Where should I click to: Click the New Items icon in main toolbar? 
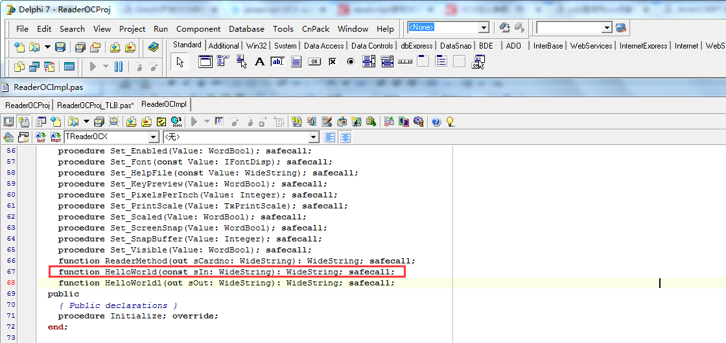click(x=19, y=47)
